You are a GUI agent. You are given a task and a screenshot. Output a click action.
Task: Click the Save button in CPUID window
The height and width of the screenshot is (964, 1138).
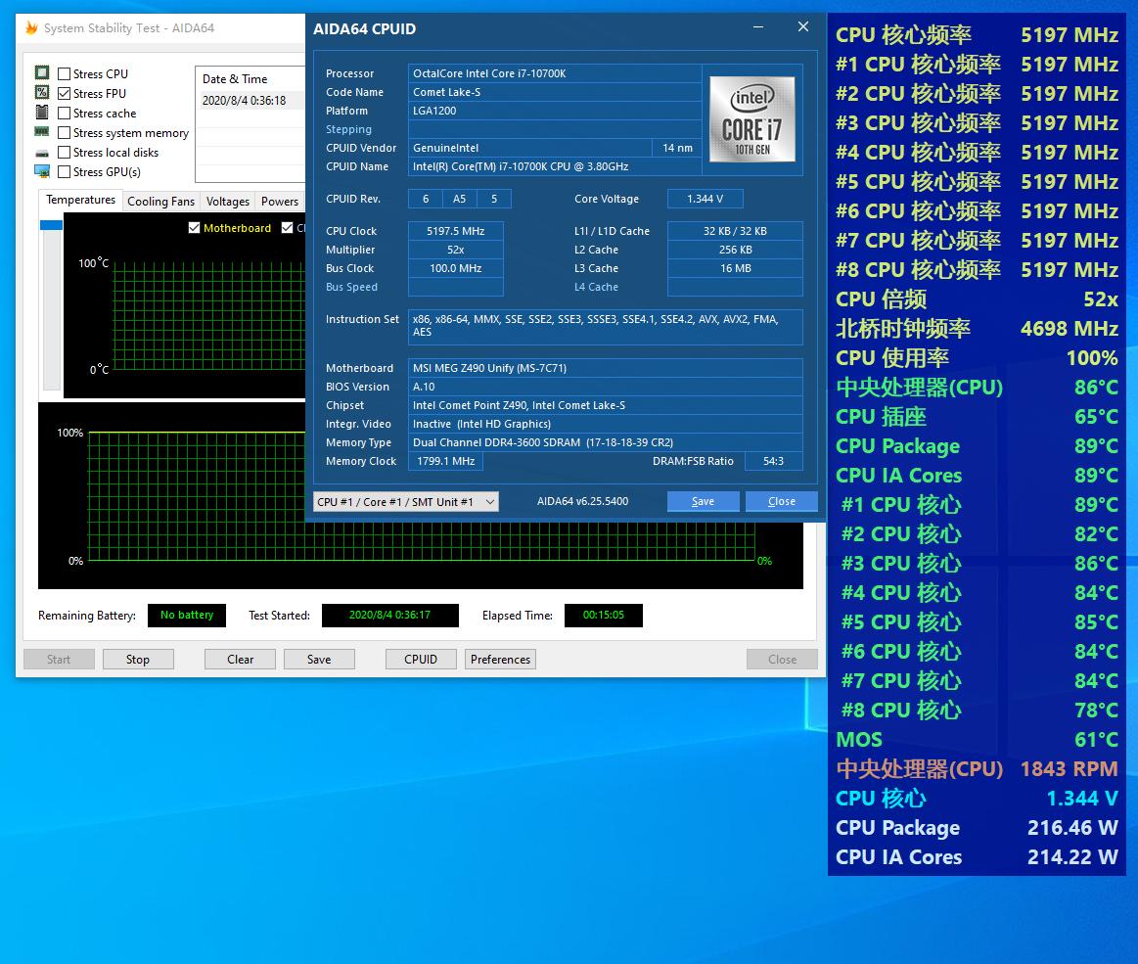[x=703, y=501]
